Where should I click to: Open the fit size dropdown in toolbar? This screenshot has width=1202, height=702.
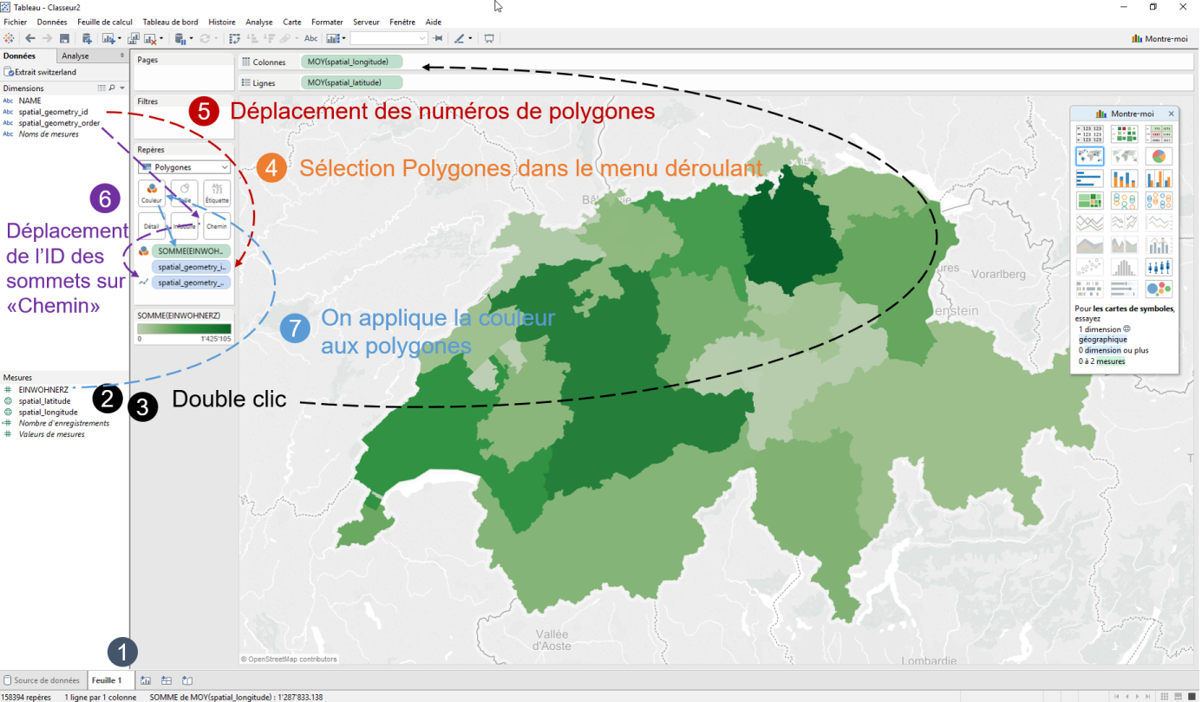389,38
